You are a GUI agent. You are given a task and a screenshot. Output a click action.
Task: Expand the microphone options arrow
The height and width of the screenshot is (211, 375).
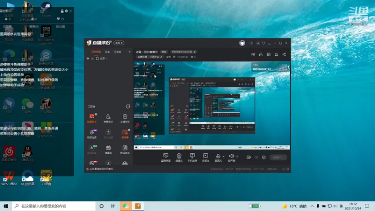coord(224,157)
